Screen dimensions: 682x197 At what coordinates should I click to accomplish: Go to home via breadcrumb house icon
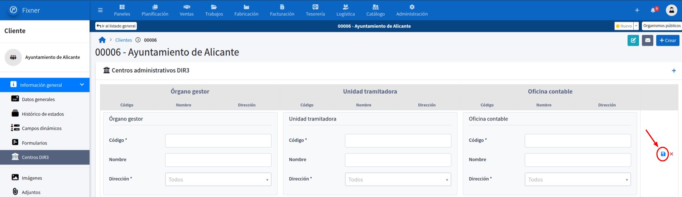click(102, 40)
